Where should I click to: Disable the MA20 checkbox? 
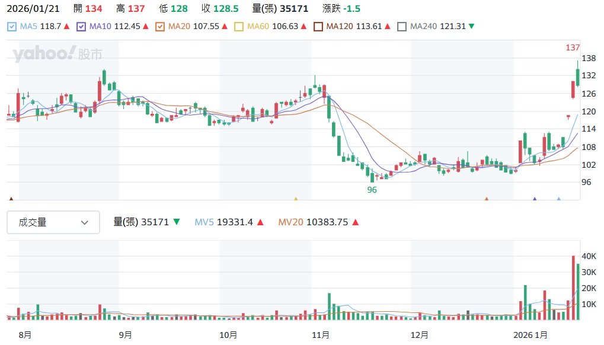159,26
